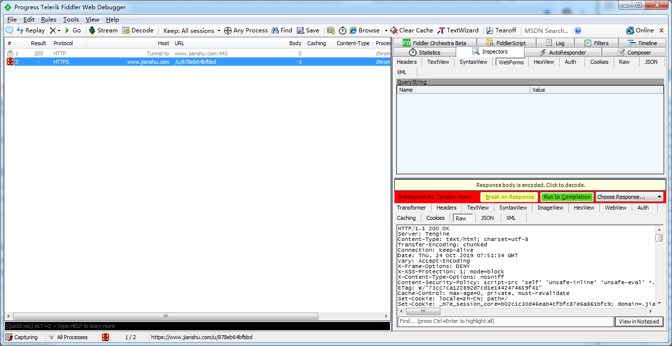Open the Log tab
This screenshot has height=346, width=672.
click(555, 43)
